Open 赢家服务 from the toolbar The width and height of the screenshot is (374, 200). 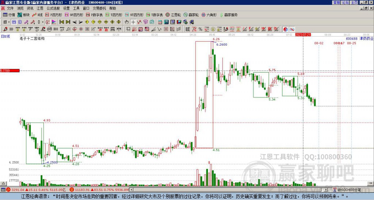tap(229, 15)
